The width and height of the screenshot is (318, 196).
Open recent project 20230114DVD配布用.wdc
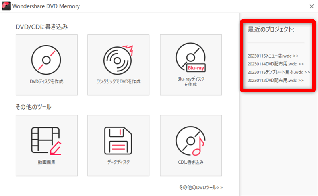click(x=275, y=64)
